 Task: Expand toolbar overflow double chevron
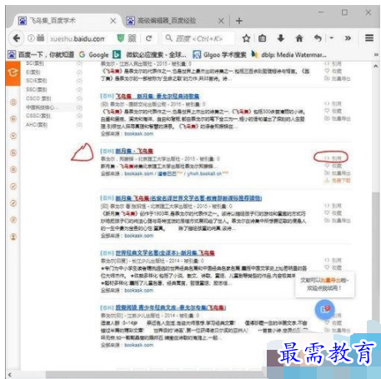(x=348, y=38)
